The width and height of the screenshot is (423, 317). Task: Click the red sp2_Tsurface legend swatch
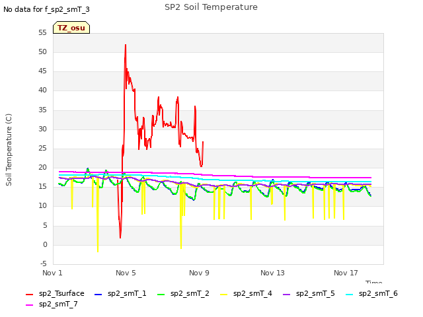[29, 294]
